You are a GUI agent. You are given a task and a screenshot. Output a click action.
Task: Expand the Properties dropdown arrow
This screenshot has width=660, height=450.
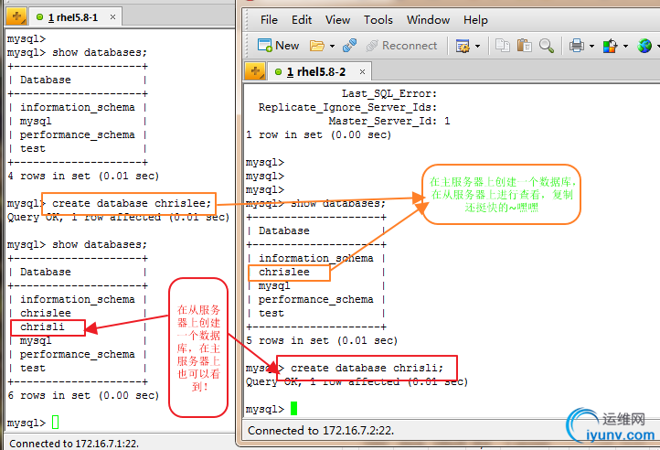pyautogui.click(x=477, y=46)
